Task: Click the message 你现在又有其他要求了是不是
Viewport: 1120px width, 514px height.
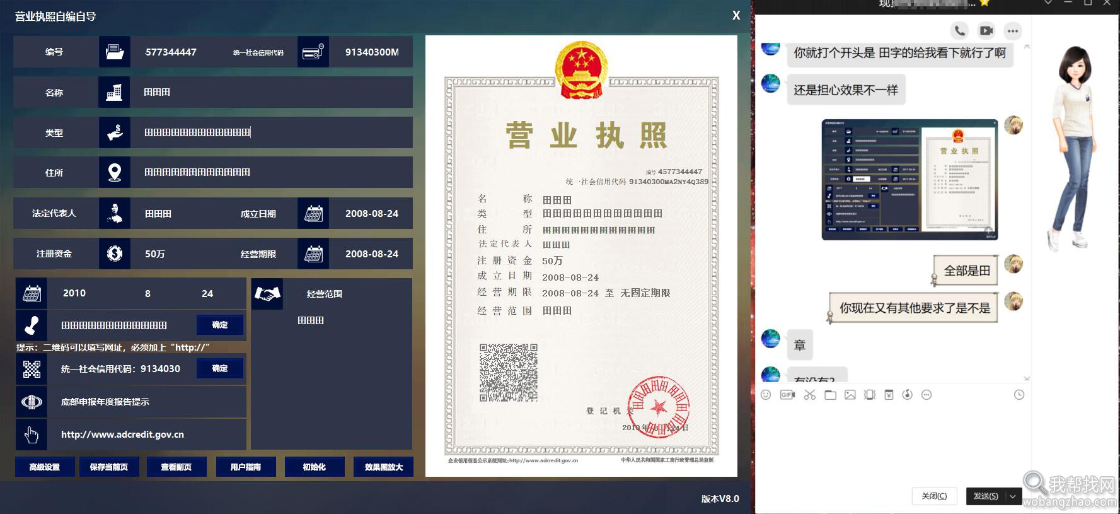Action: (915, 308)
